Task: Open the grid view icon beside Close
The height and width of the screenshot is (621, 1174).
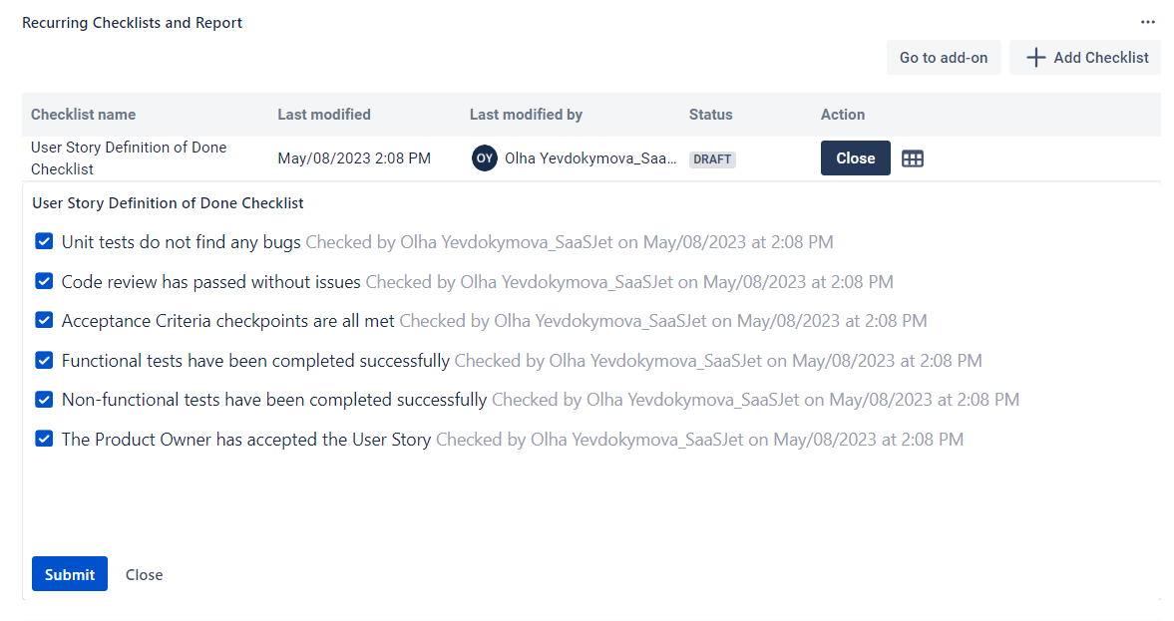Action: [x=913, y=157]
